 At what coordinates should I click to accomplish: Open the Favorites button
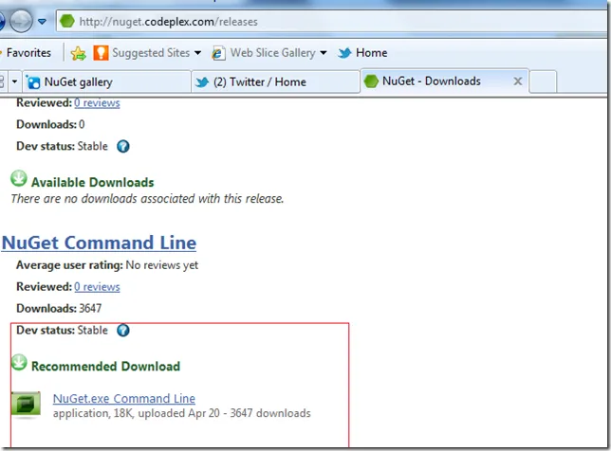click(x=27, y=52)
